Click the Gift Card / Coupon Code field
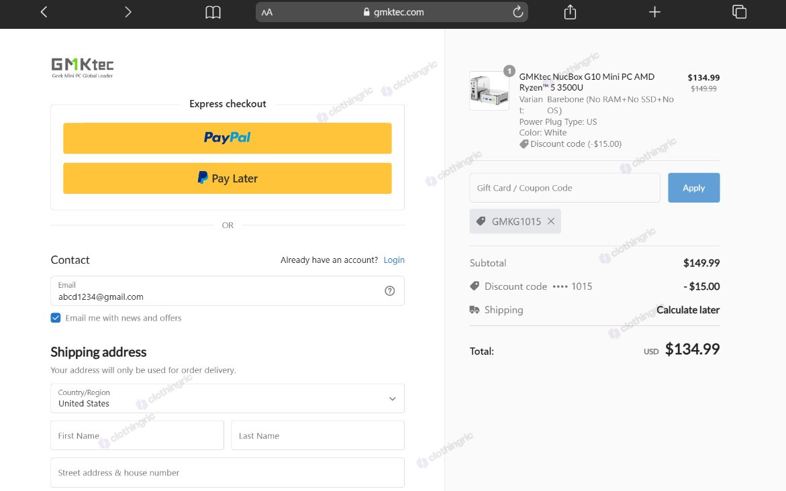 coord(565,188)
